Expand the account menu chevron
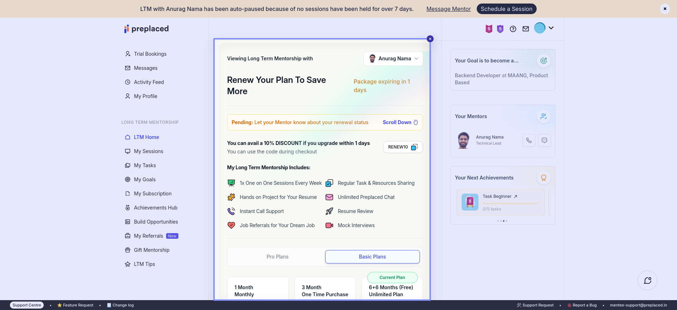 [551, 28]
